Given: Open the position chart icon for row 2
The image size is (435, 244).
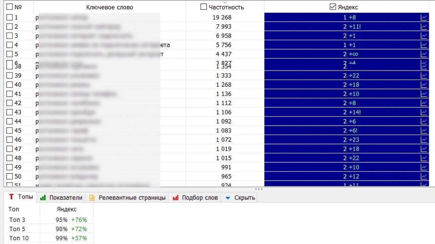Looking at the screenshot, I should coord(424,26).
